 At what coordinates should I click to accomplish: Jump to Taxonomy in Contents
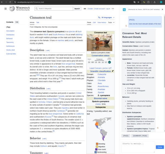click(10, 42)
